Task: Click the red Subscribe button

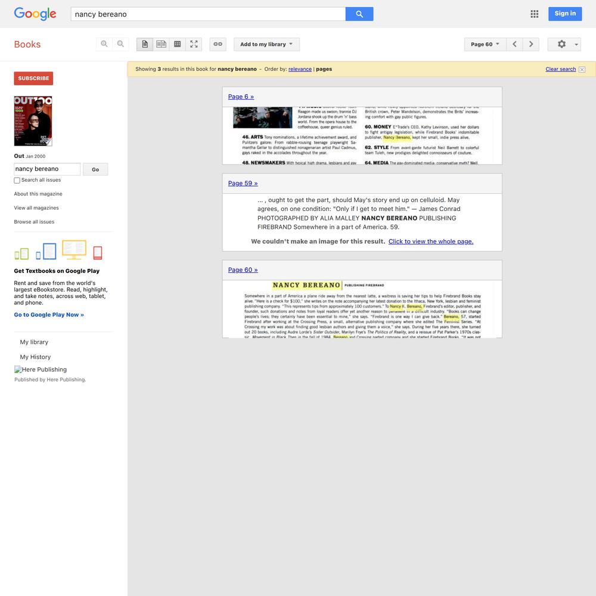Action: 33,78
